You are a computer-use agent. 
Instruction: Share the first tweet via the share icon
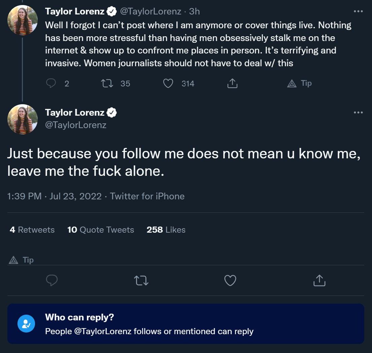pos(232,83)
